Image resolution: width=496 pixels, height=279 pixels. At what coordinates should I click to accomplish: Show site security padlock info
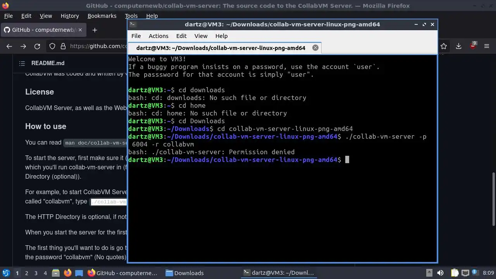tap(63, 46)
